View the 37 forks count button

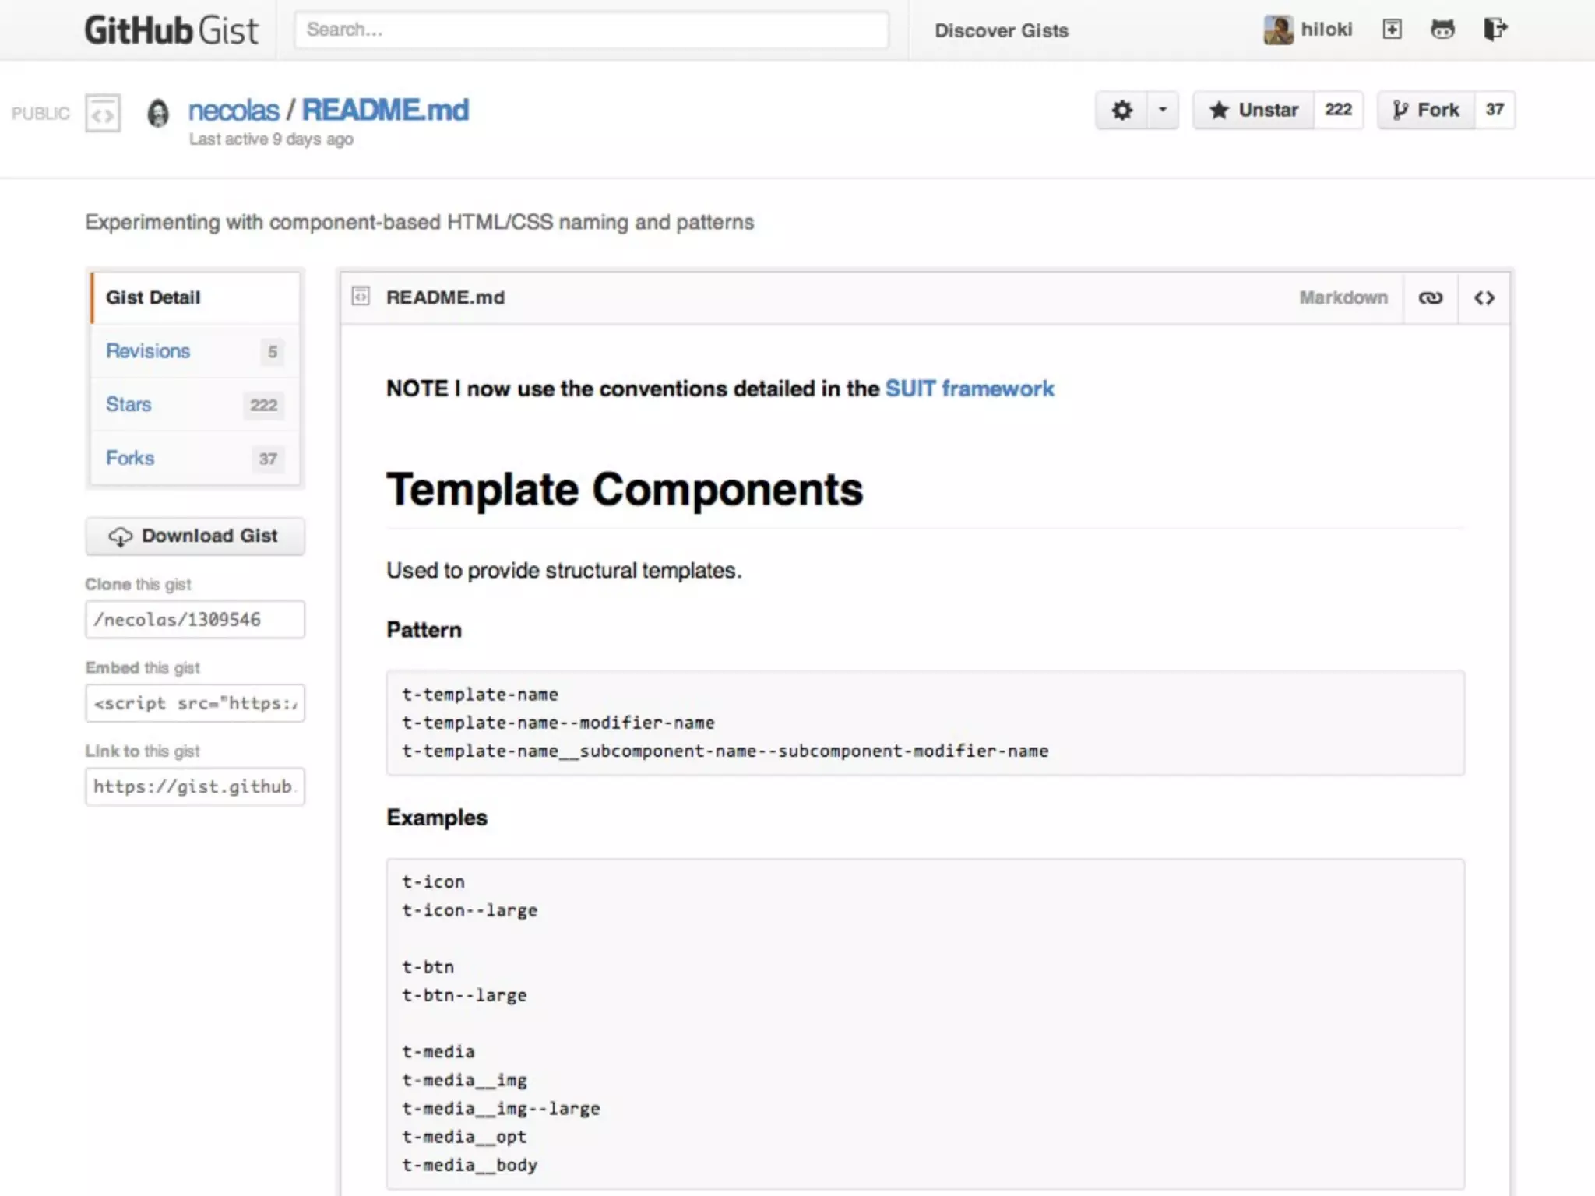pyautogui.click(x=1495, y=110)
